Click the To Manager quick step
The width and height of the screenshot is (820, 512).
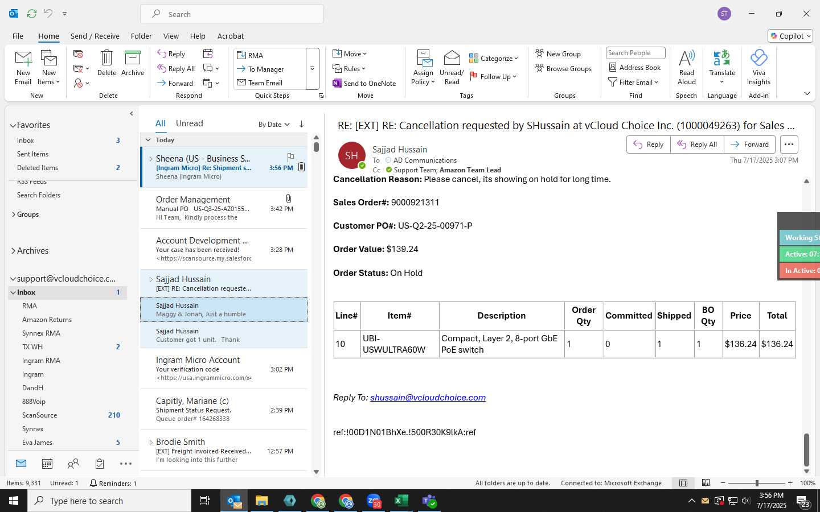265,69
